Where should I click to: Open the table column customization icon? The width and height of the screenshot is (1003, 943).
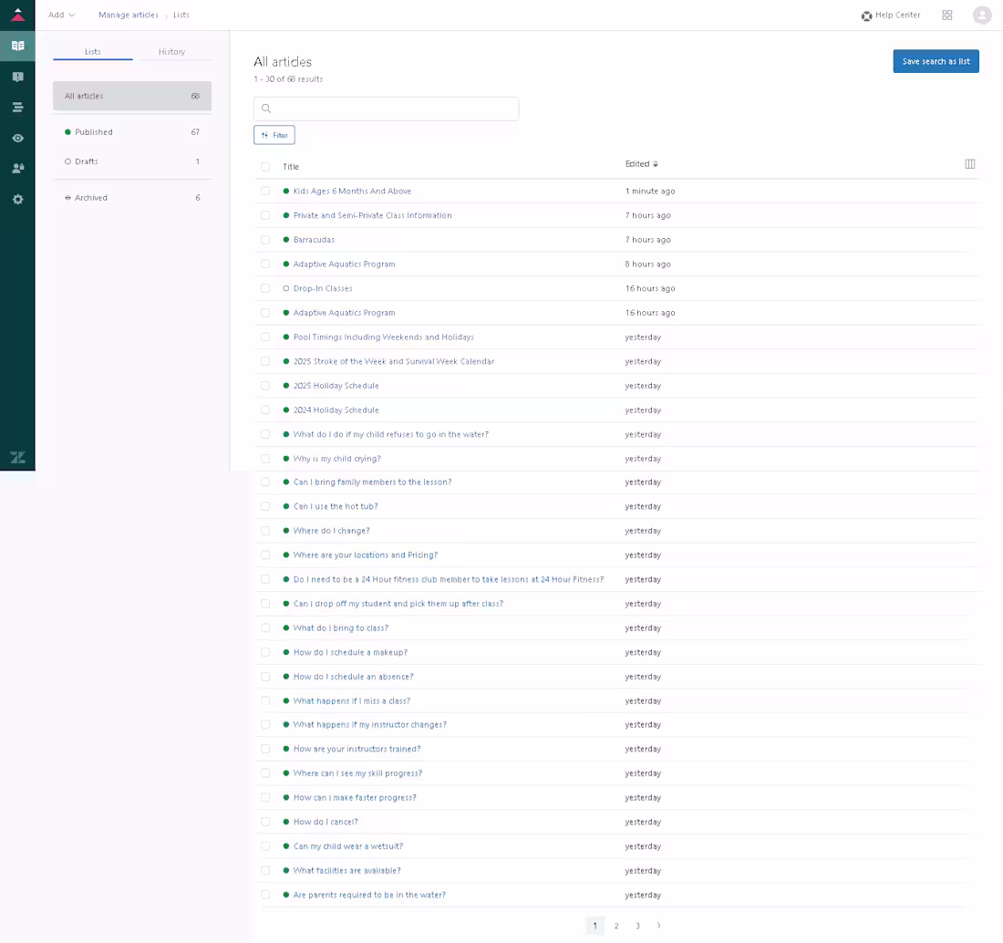coord(970,163)
